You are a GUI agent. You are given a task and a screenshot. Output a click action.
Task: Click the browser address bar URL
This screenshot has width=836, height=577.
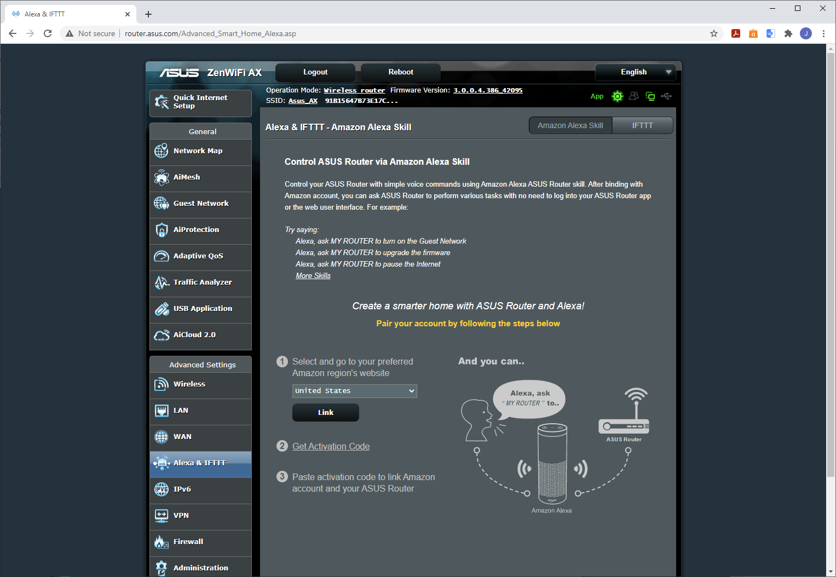(210, 33)
